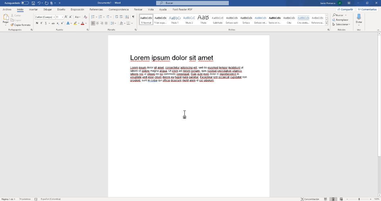Viewport: 381px width, 201px height.
Task: Toggle underline (S) formatting
Action: [46, 23]
